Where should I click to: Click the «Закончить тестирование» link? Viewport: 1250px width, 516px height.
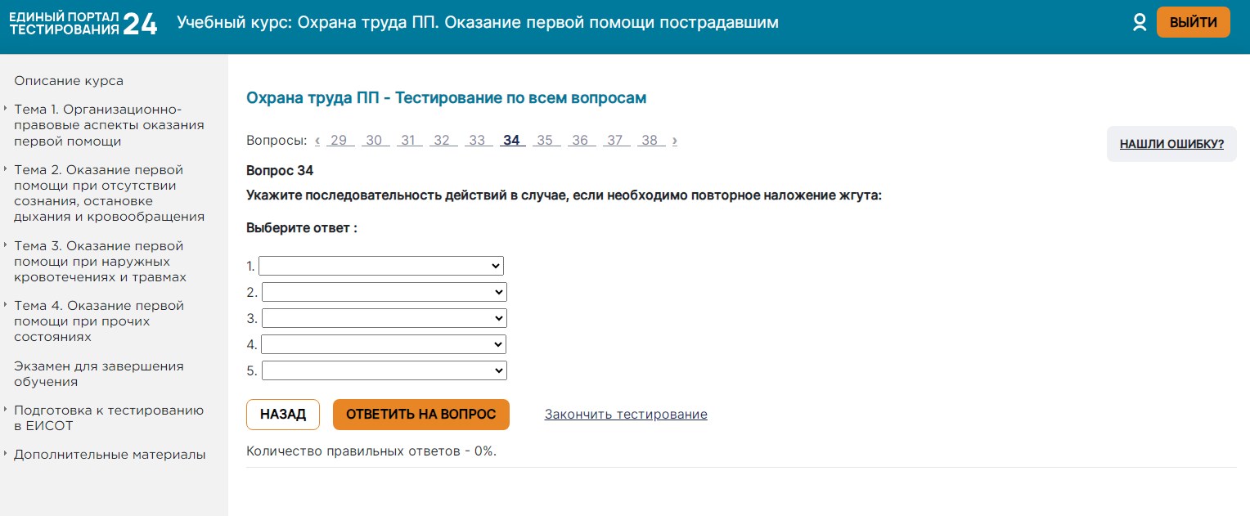tap(626, 415)
